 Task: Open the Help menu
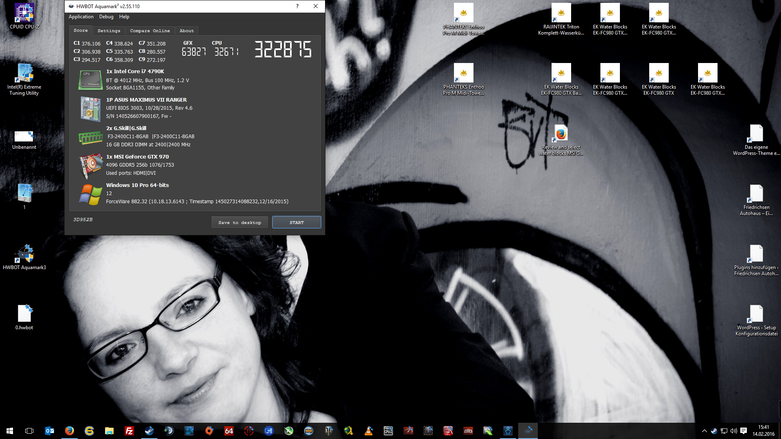click(124, 17)
